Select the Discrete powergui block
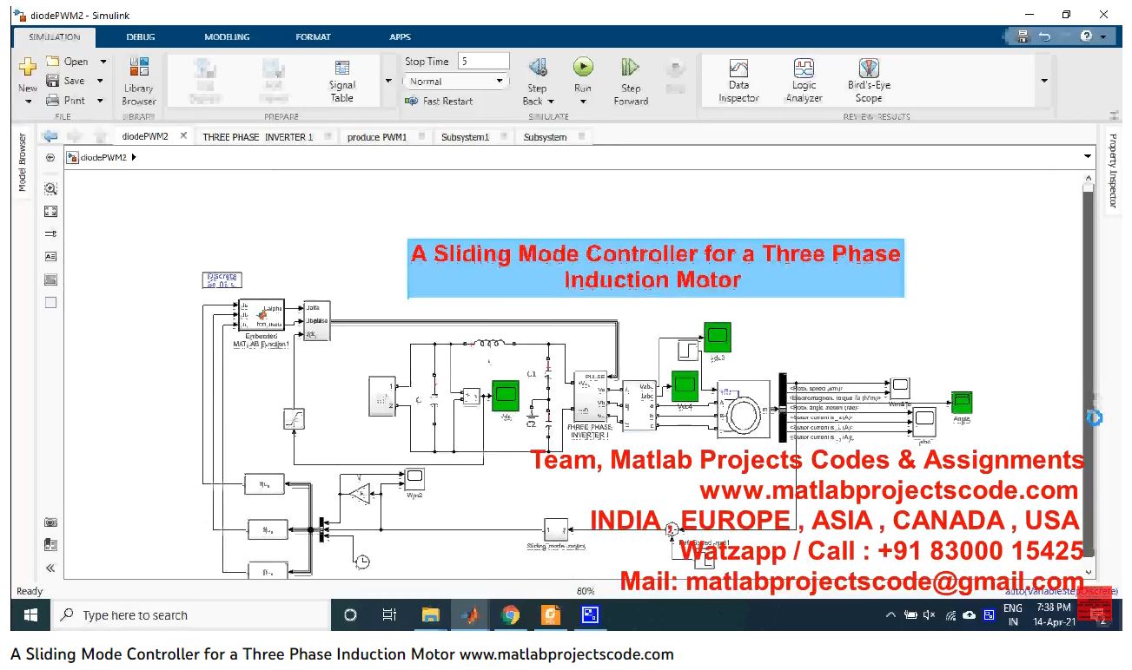 click(x=222, y=279)
